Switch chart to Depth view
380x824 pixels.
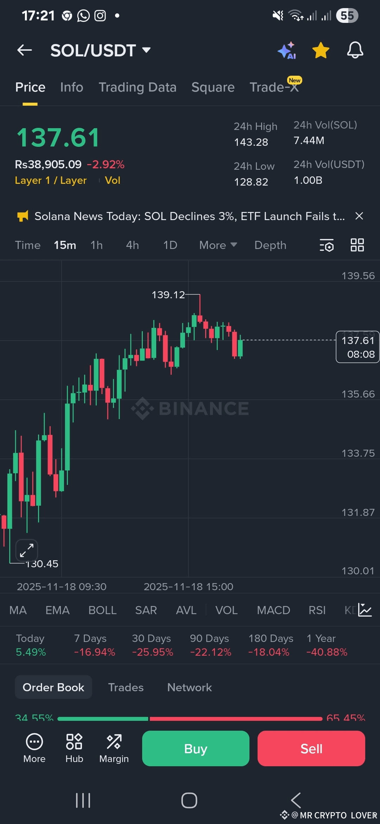pos(270,245)
